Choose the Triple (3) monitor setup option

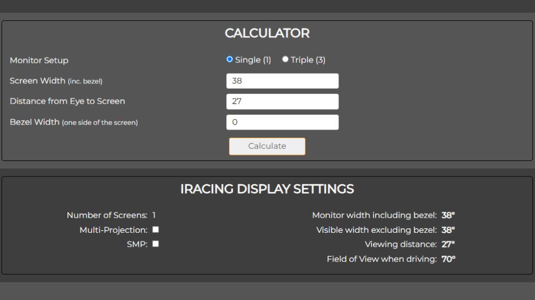pos(285,59)
